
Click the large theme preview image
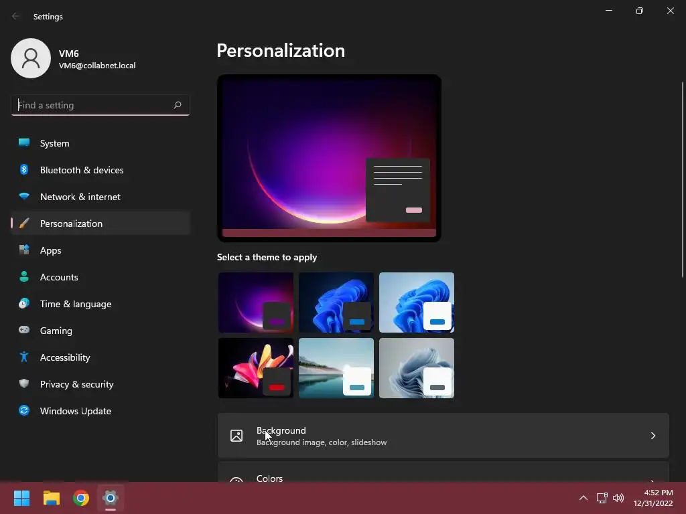[329, 158]
